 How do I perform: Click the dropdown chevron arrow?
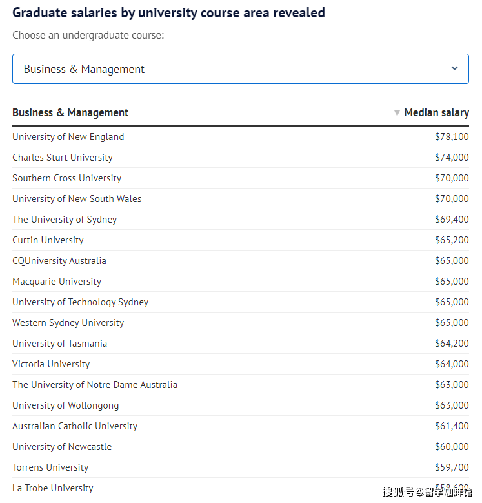pos(454,68)
